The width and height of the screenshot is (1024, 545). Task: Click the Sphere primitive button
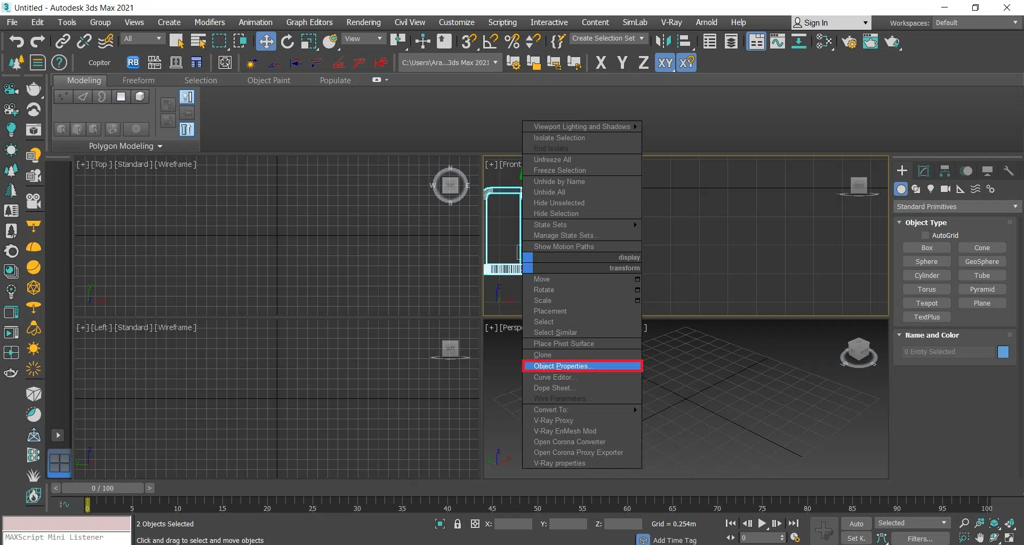926,262
